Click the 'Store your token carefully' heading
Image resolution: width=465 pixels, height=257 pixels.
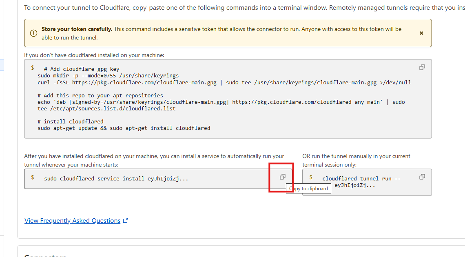click(x=77, y=29)
